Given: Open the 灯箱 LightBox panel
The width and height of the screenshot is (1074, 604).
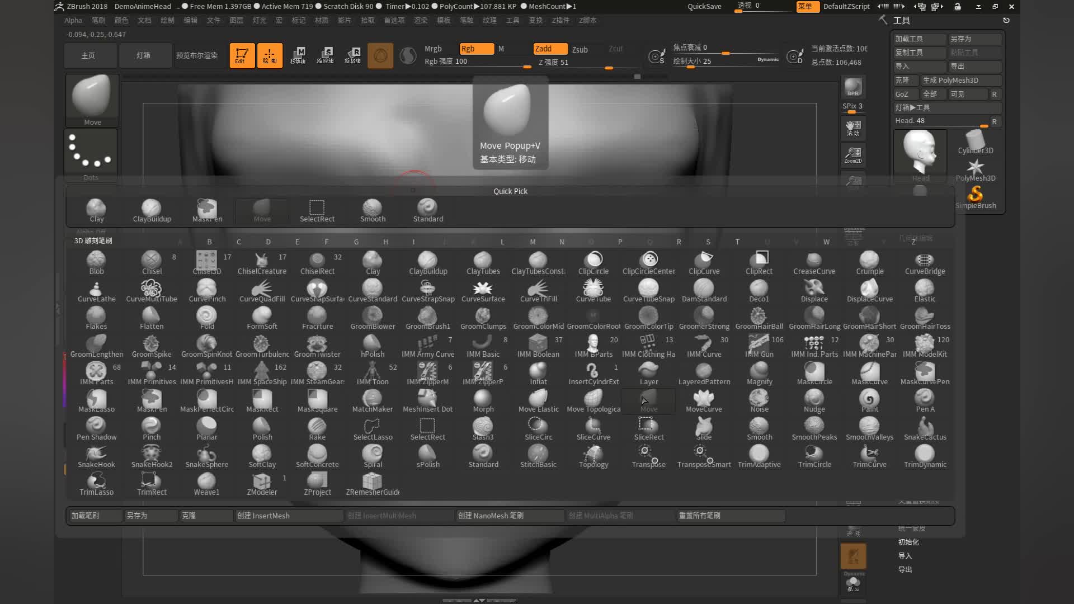Looking at the screenshot, I should tap(145, 55).
